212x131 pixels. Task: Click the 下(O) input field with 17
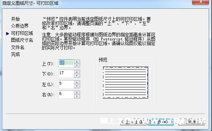point(66,74)
